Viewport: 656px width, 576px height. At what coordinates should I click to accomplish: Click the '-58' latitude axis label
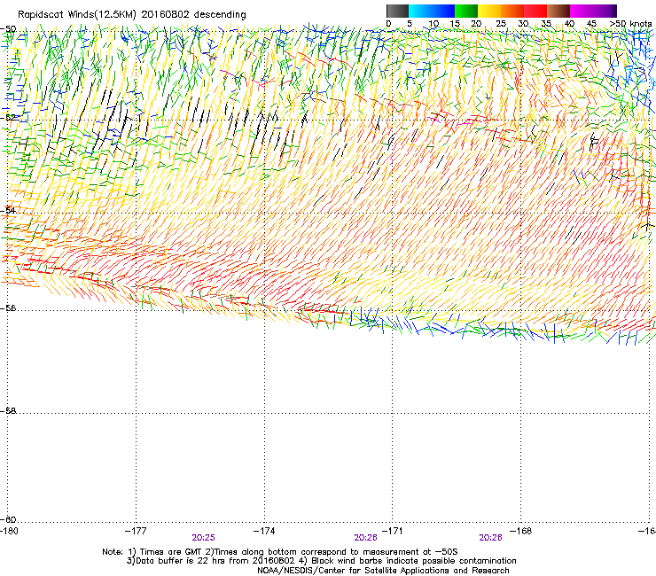tap(9, 411)
